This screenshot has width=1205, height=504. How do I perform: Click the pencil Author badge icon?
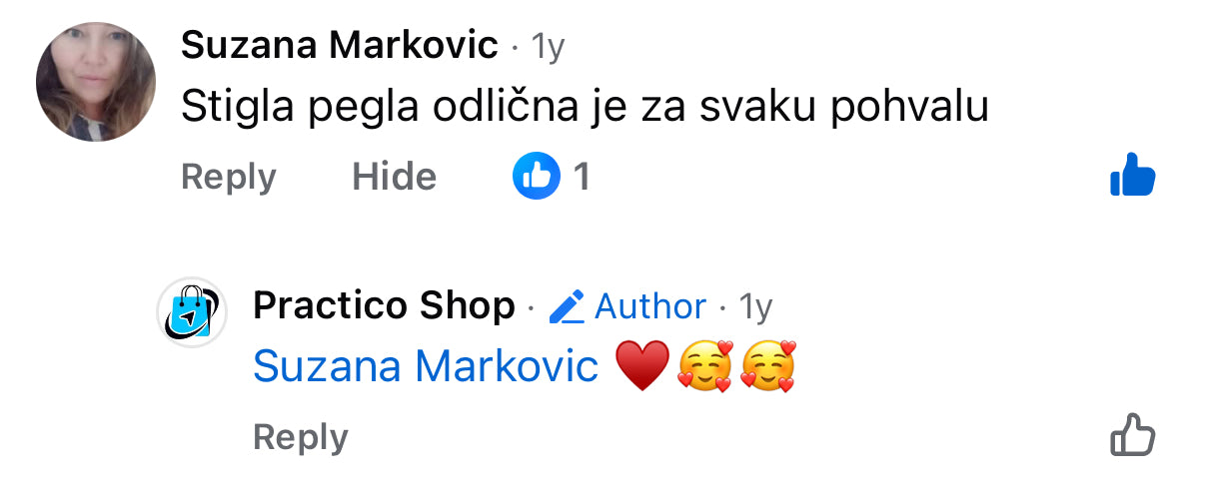[567, 306]
